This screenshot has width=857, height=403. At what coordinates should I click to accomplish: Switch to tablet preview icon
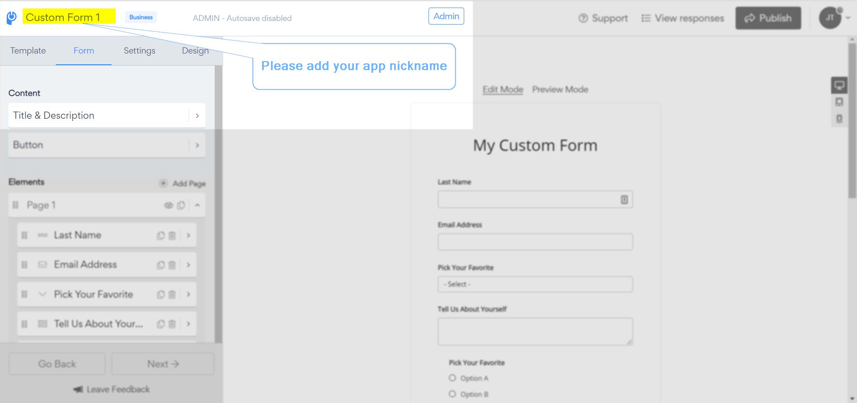tap(839, 102)
